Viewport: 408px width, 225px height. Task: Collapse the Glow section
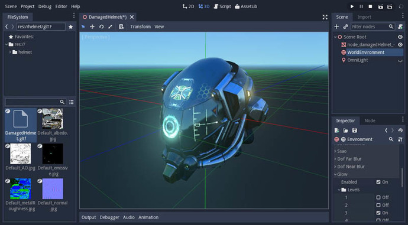[335, 174]
